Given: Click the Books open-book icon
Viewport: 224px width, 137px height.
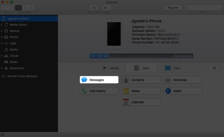Looking at the screenshot, I should click(x=6, y=62).
